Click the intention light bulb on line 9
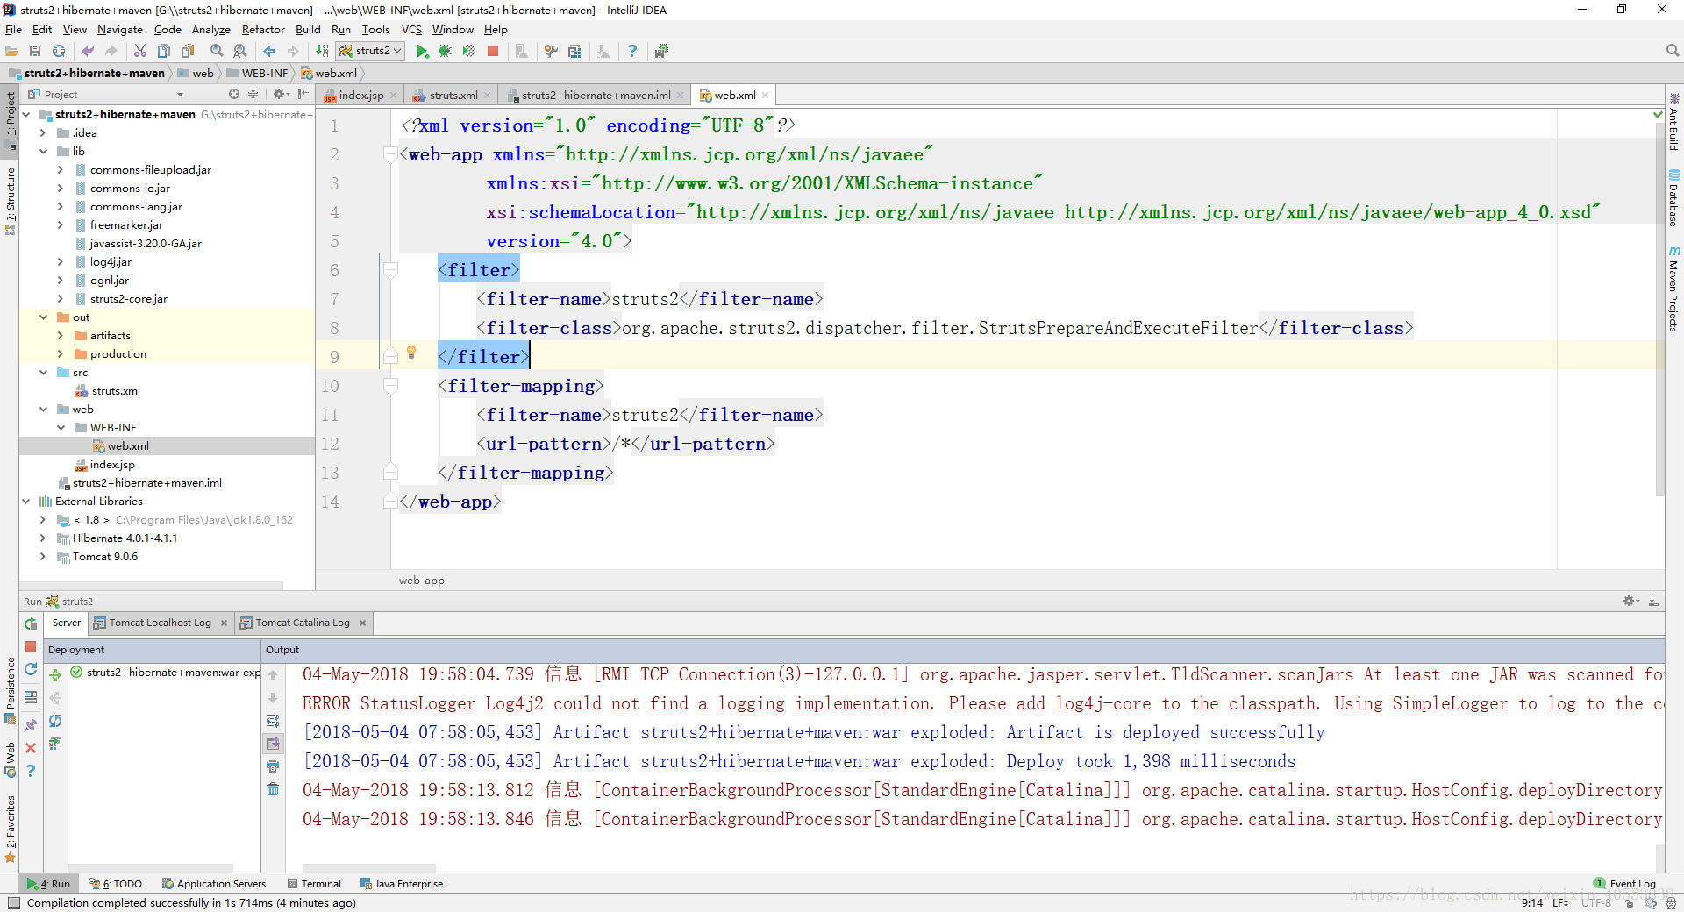The image size is (1684, 912). (411, 353)
